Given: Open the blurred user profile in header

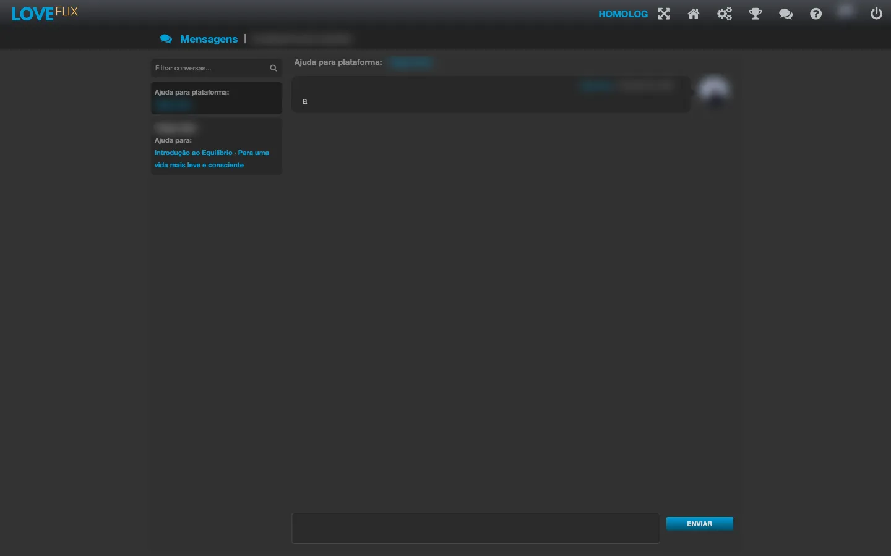Looking at the screenshot, I should click(x=846, y=11).
